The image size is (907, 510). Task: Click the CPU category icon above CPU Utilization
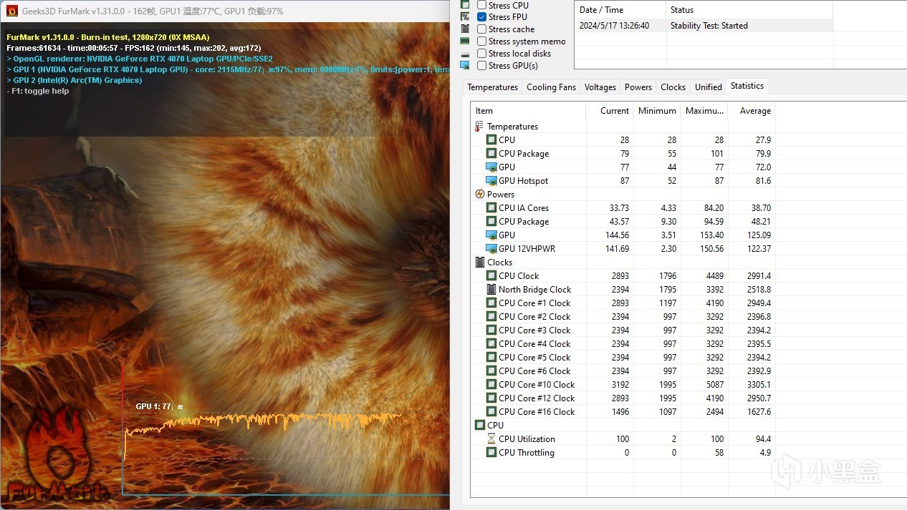click(x=479, y=426)
